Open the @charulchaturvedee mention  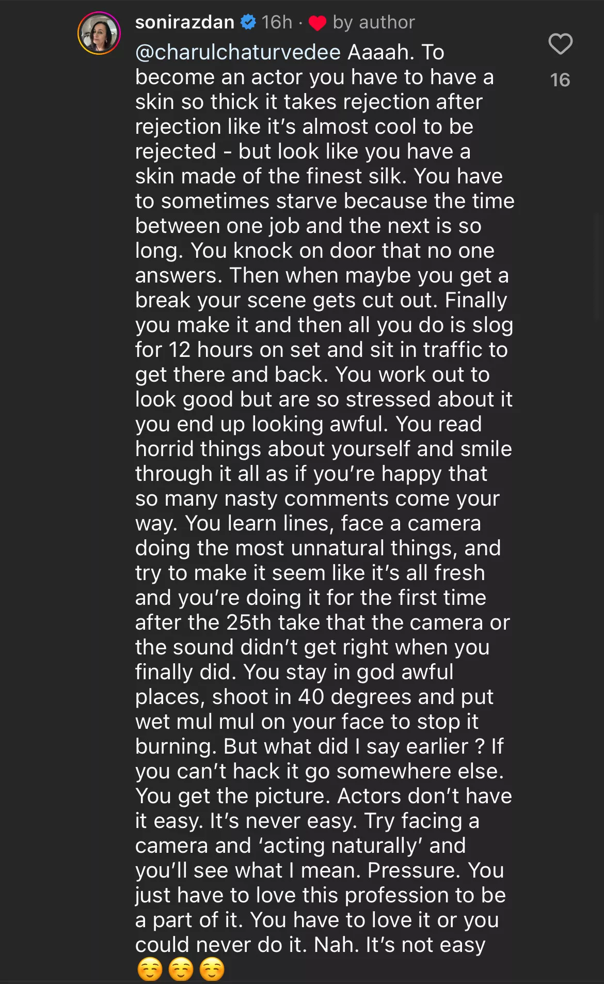pyautogui.click(x=237, y=52)
